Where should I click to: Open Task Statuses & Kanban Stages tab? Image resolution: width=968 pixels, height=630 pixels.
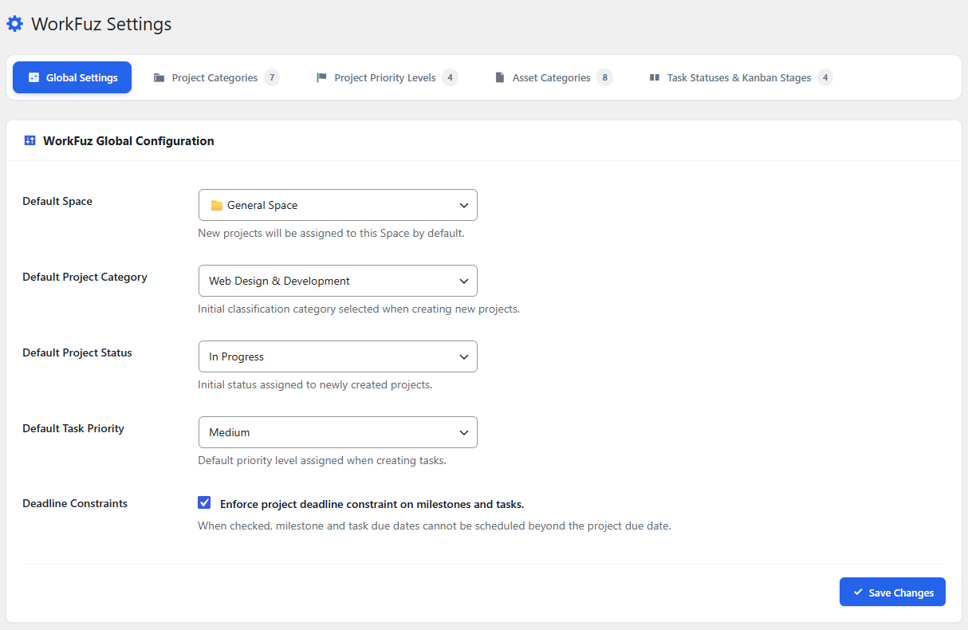click(741, 77)
